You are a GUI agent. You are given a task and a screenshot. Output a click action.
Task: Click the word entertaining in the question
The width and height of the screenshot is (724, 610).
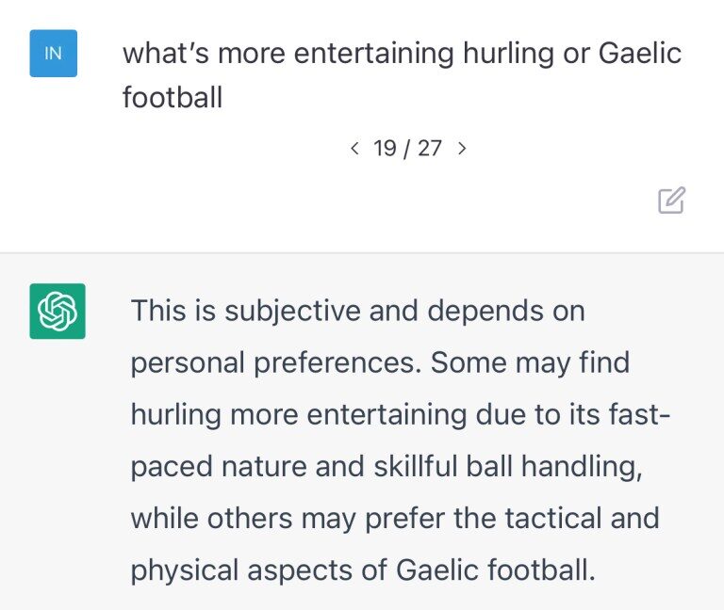pos(374,54)
